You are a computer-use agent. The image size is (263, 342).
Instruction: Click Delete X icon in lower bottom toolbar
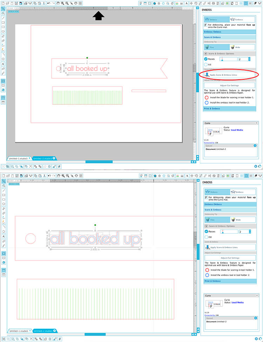[x=31, y=339]
